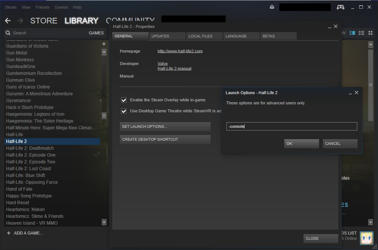Viewport: 378px width, 250px height.
Task: Select Gunman Clive
Action: (x=52, y=80)
